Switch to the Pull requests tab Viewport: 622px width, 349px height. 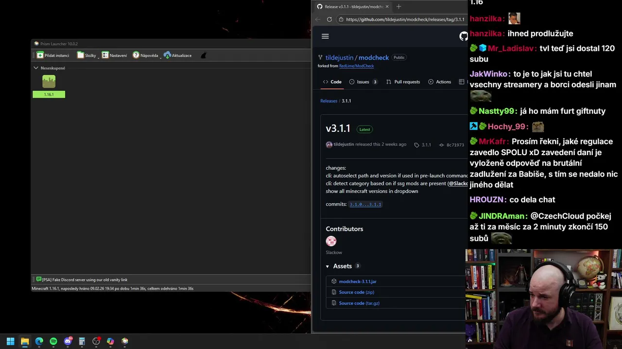(x=403, y=82)
